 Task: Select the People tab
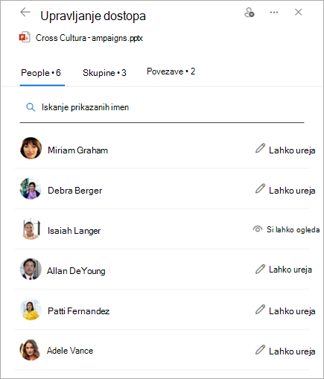[41, 73]
